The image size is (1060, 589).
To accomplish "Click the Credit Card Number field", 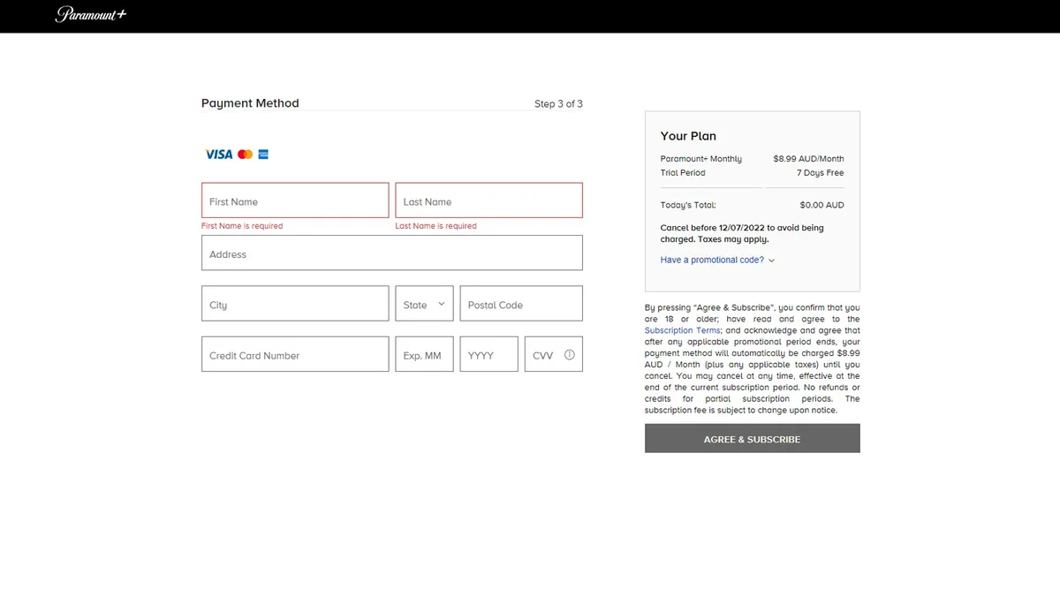I will click(295, 354).
